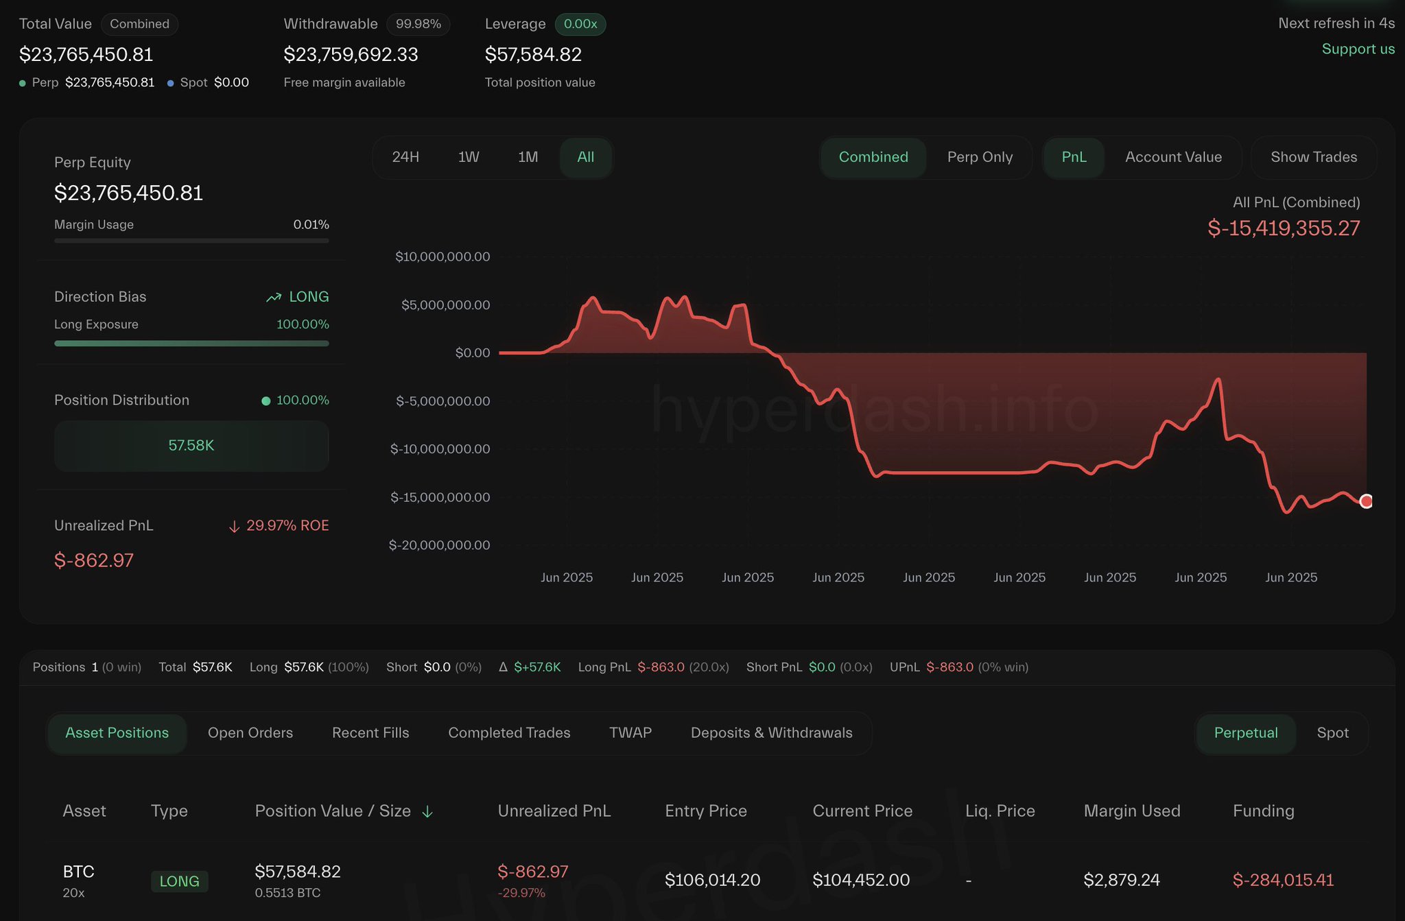Click the $104,452.00 current price cell
The image size is (1405, 921).
coord(861,880)
